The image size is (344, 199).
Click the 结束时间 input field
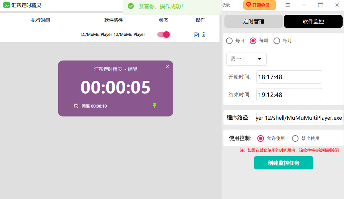[x=289, y=95]
